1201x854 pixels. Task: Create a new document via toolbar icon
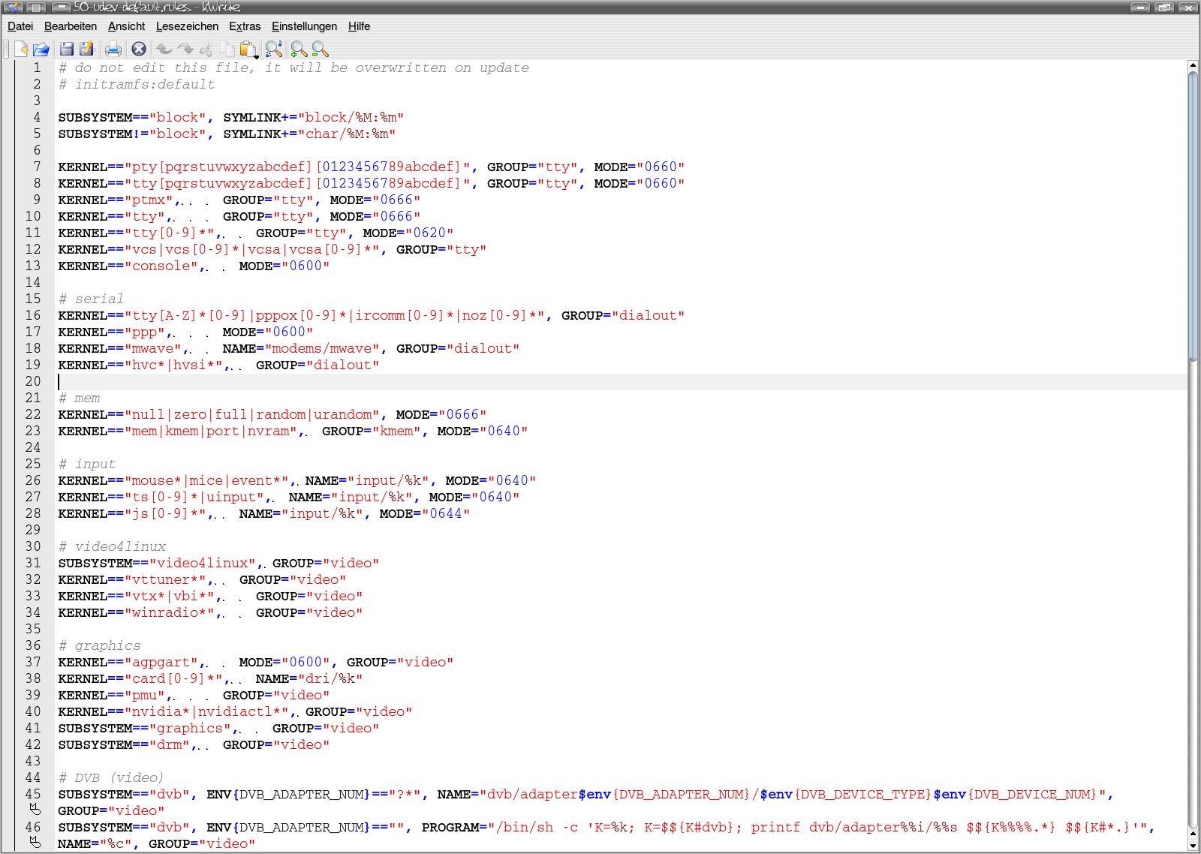click(x=21, y=49)
